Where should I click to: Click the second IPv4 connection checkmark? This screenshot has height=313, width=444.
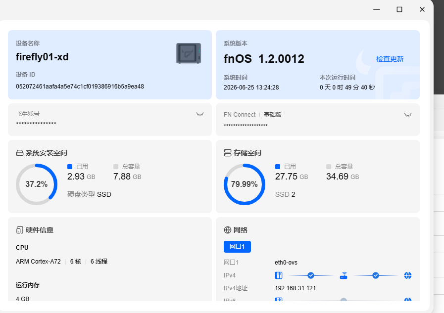click(376, 275)
